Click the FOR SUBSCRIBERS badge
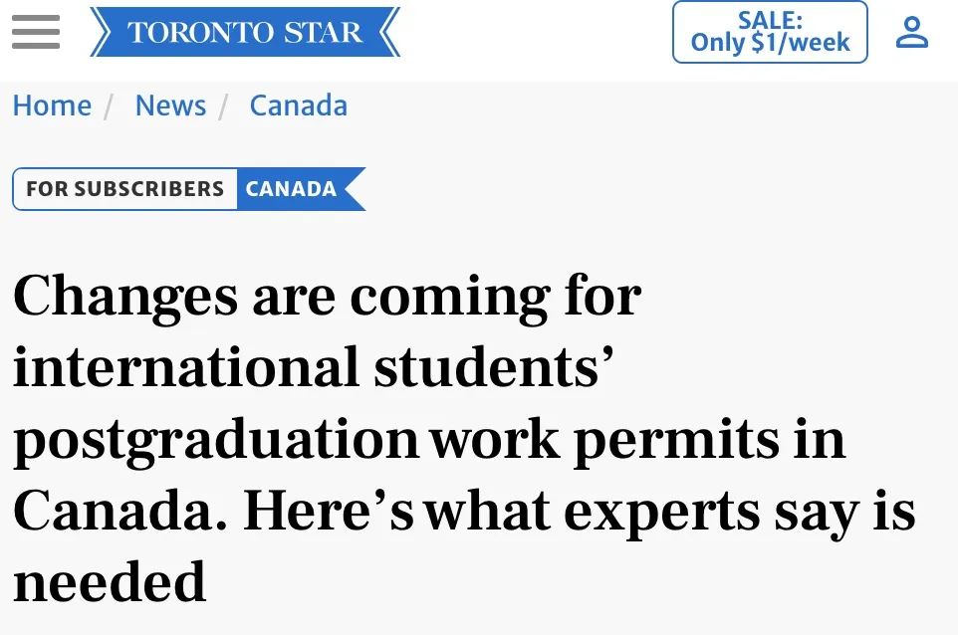 click(x=124, y=189)
